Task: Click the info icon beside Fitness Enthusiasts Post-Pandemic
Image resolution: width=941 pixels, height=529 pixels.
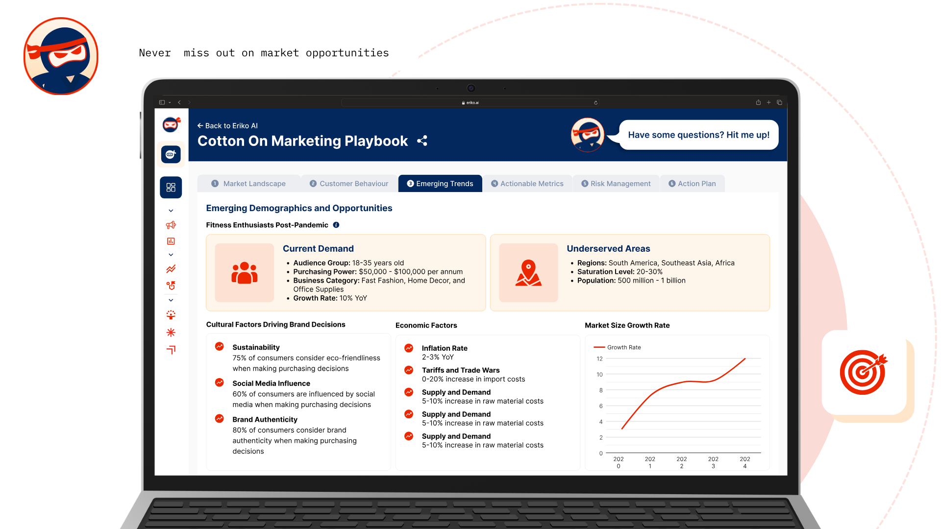Action: [336, 225]
